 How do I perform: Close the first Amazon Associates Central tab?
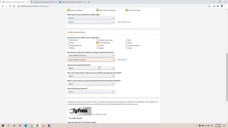[27, 2]
